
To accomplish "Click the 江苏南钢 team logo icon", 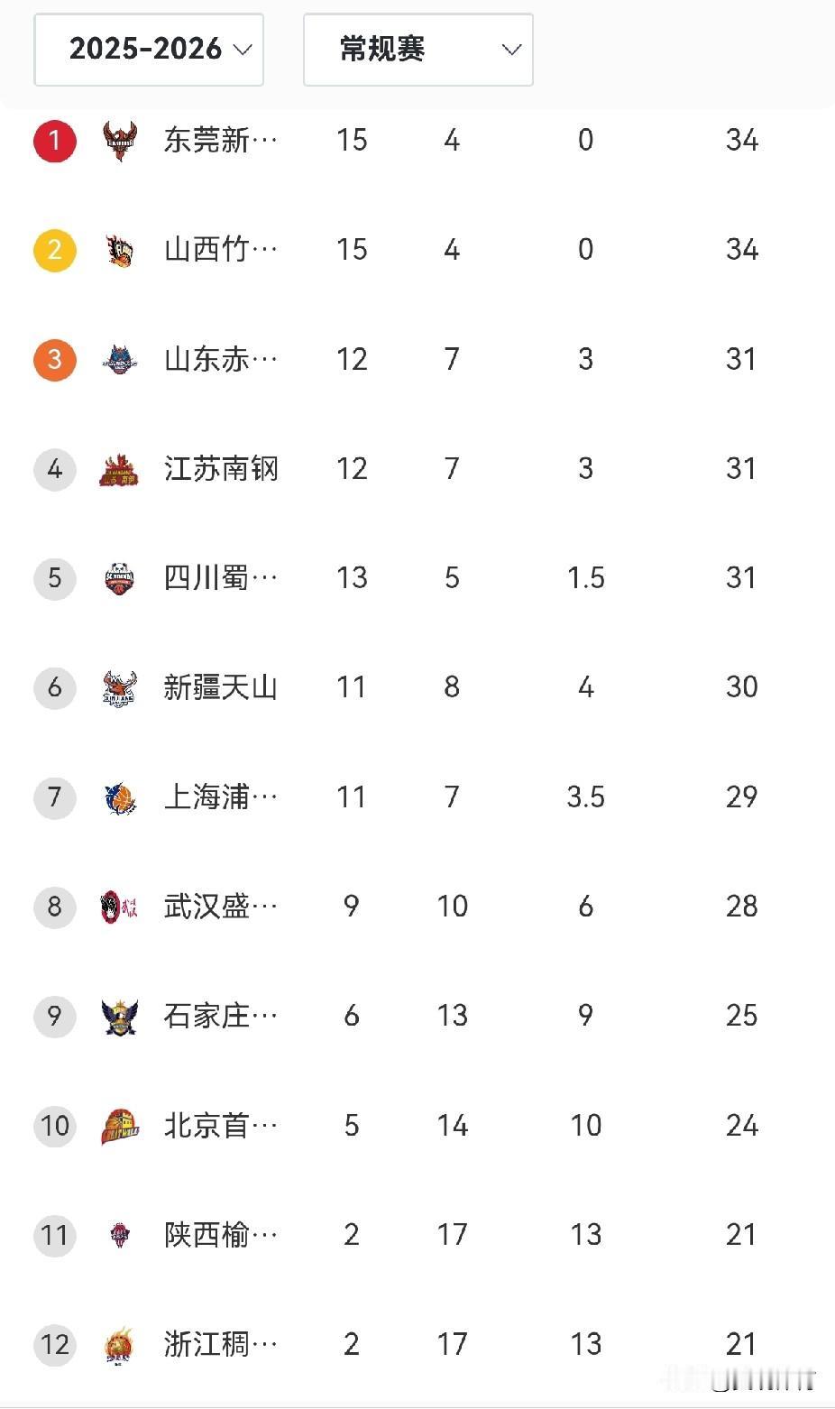I will click(119, 469).
